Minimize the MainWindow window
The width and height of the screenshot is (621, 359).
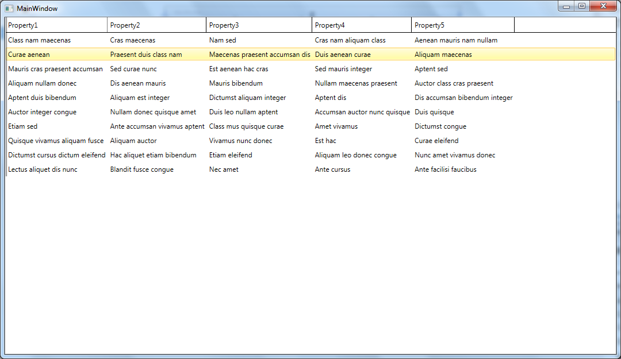click(x=566, y=6)
